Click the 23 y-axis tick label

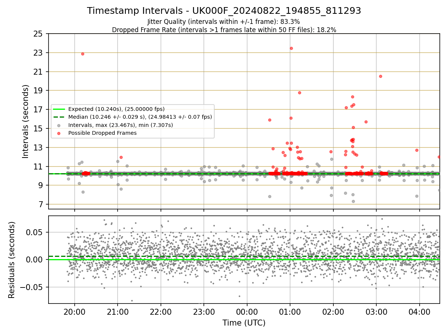(38, 53)
